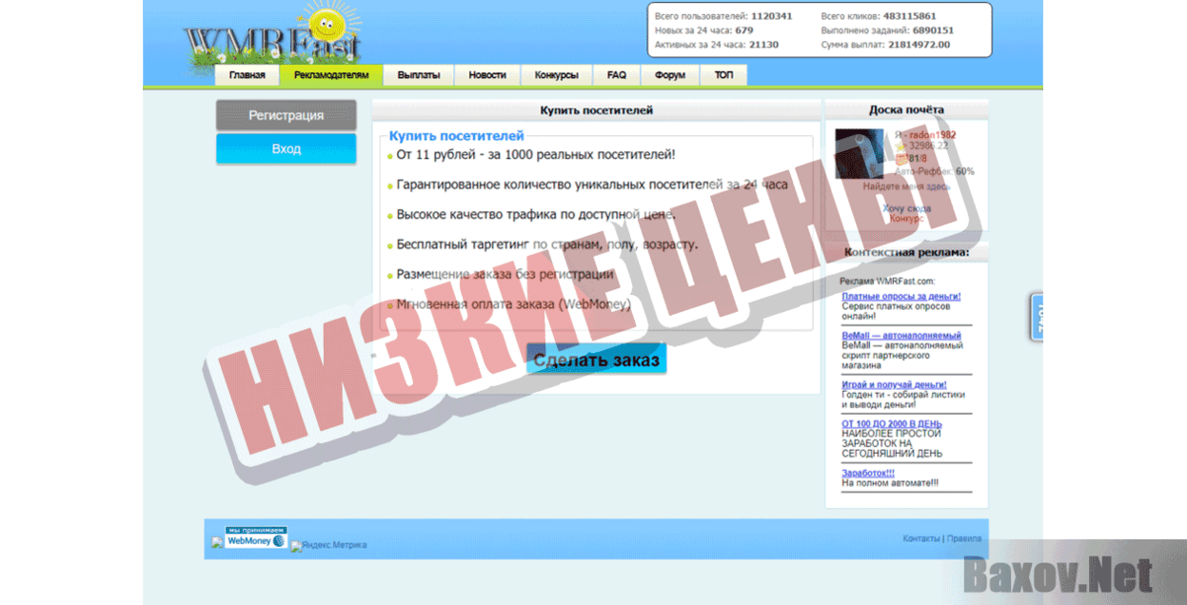Screen dimensions: 1187x605
Task: Click the broken image icon beside WebMoney badge
Action: tap(216, 541)
